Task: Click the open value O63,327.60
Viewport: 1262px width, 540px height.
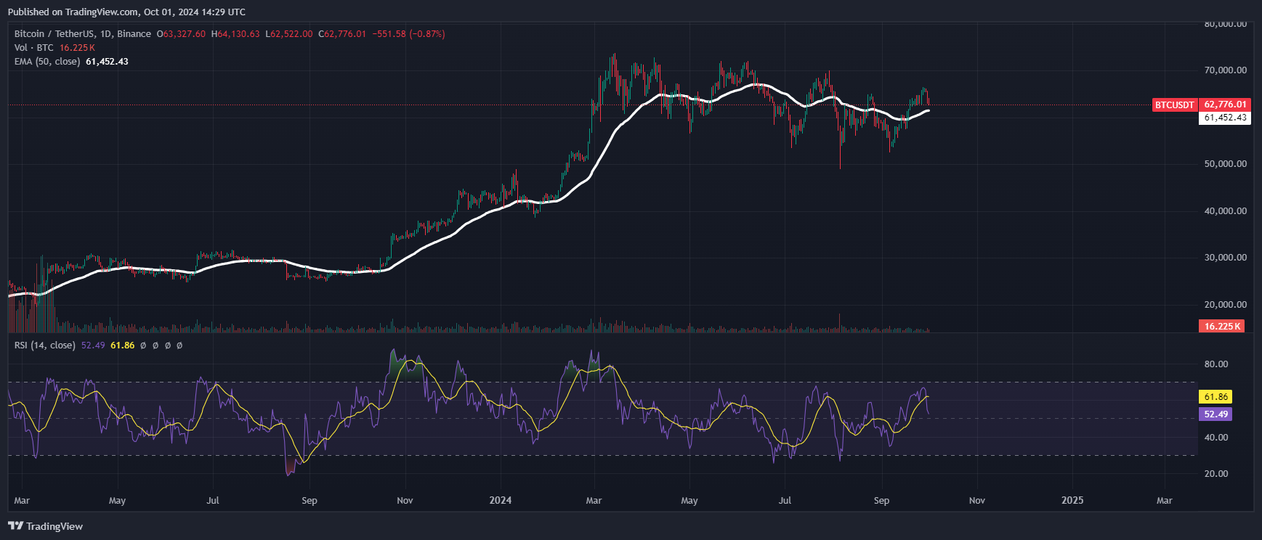Action: (181, 34)
